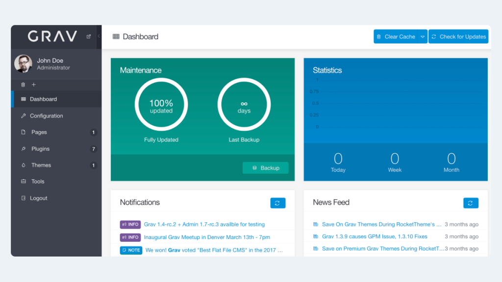Refresh the News Feed panel
This screenshot has height=282, width=502.
[471, 203]
